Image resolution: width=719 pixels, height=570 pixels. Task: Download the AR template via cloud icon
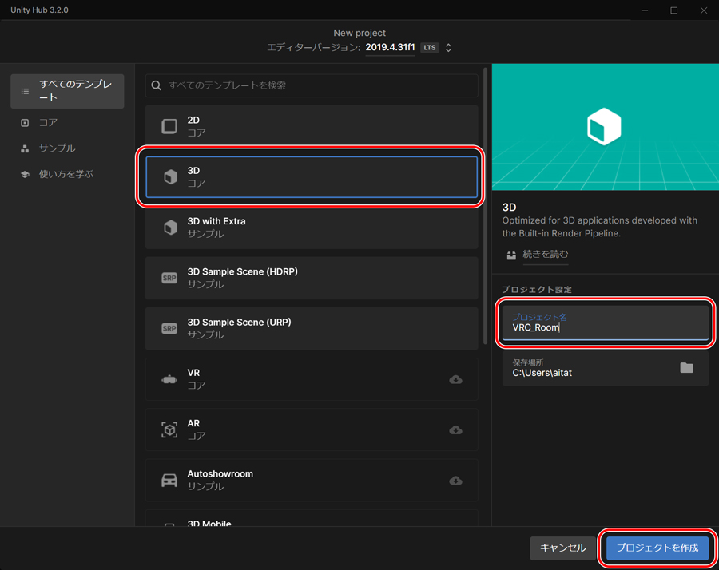click(x=455, y=429)
